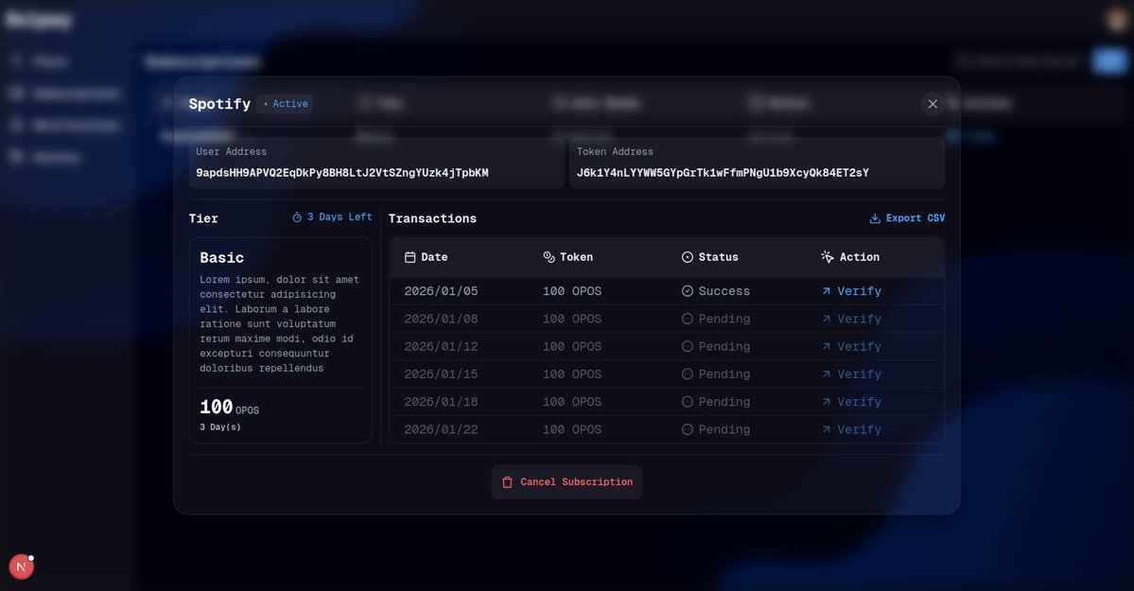This screenshot has width=1134, height=591.
Task: Click the 3 Day(s) tier duration text
Action: [x=219, y=426]
